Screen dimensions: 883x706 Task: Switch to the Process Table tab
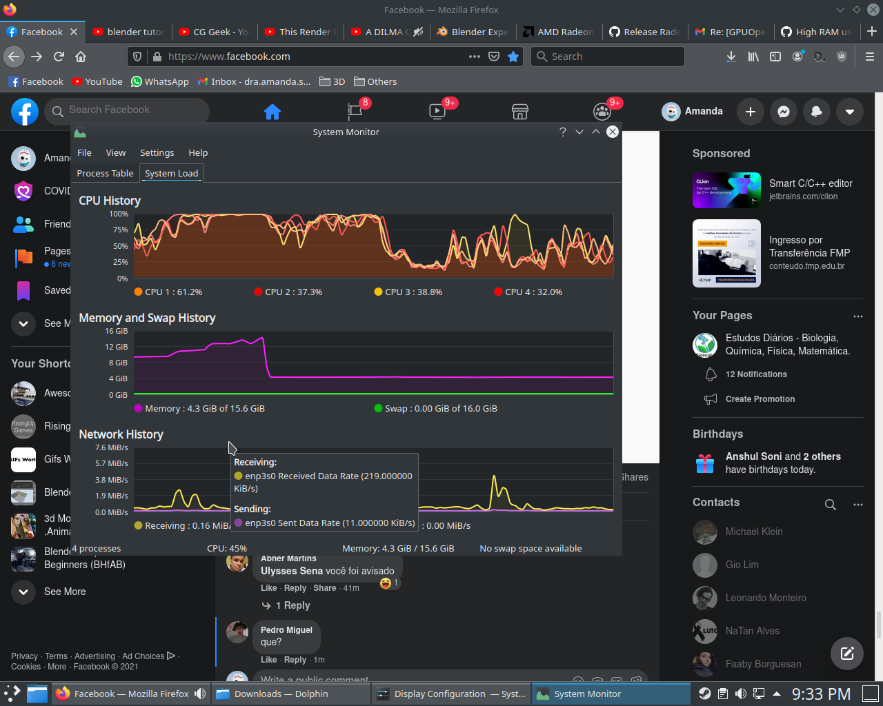[104, 173]
